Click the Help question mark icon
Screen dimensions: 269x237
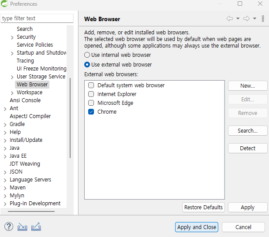[8, 226]
